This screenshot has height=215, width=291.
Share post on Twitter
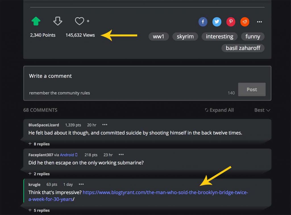(x=217, y=22)
